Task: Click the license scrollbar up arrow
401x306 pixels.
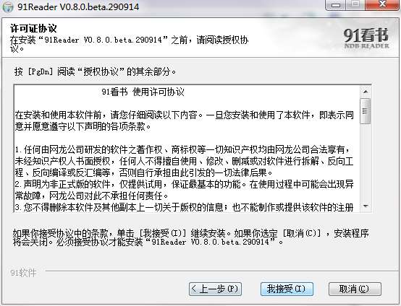Action: (x=366, y=92)
